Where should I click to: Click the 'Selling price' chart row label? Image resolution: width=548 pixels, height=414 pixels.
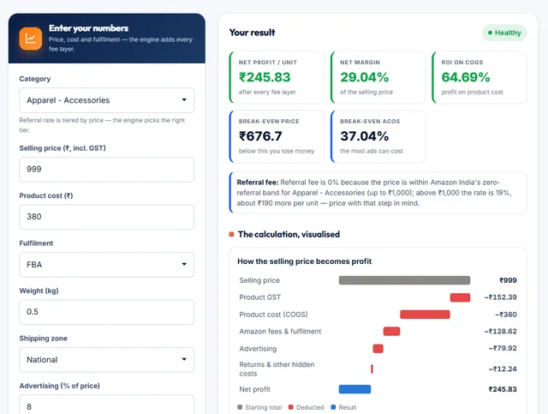259,280
